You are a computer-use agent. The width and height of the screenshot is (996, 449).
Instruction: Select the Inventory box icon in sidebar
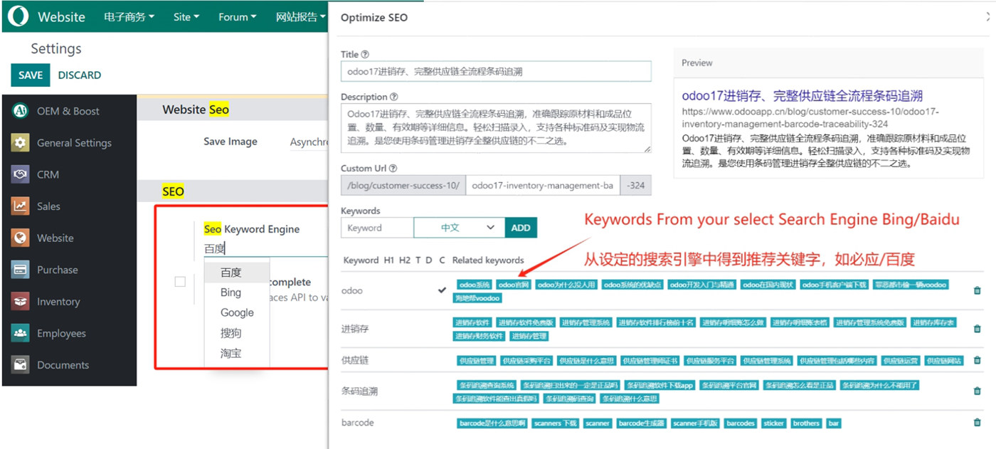click(x=21, y=301)
